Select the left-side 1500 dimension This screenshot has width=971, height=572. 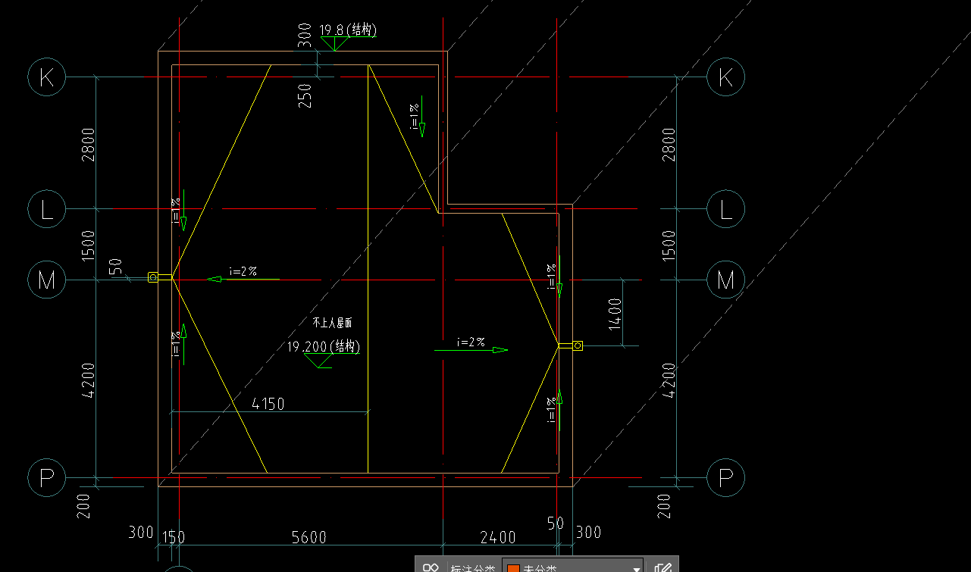(x=89, y=246)
